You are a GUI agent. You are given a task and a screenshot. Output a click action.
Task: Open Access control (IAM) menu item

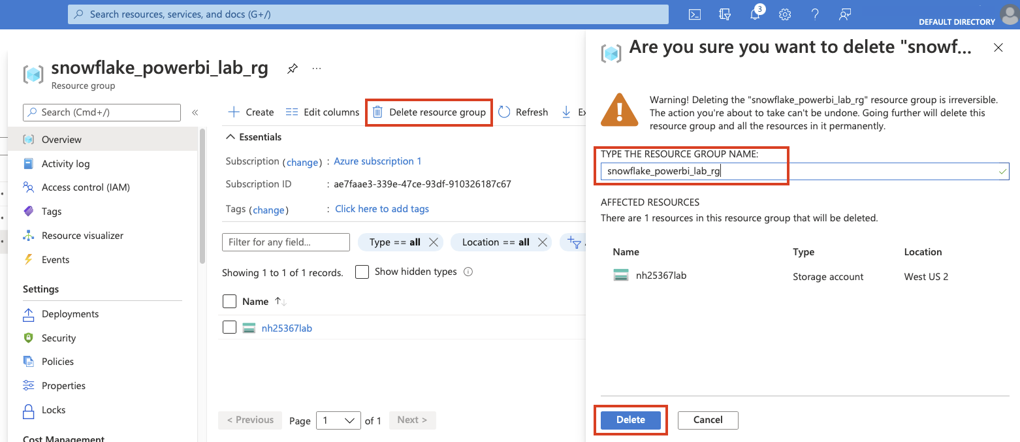click(85, 187)
